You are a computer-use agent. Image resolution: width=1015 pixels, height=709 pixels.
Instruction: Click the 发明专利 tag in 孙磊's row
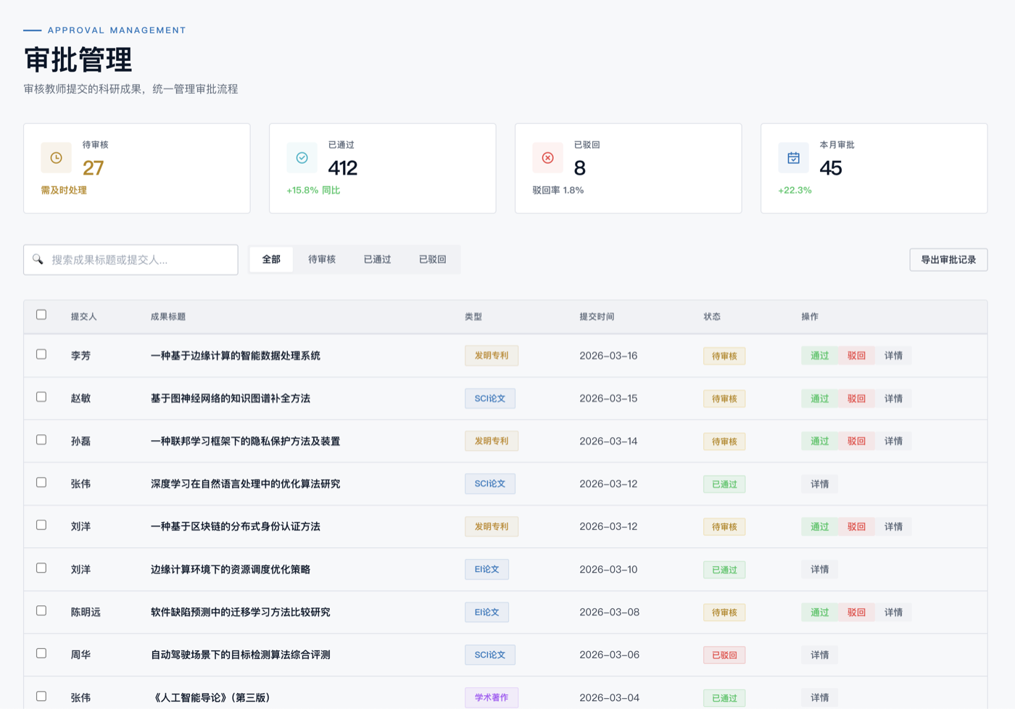click(x=491, y=441)
